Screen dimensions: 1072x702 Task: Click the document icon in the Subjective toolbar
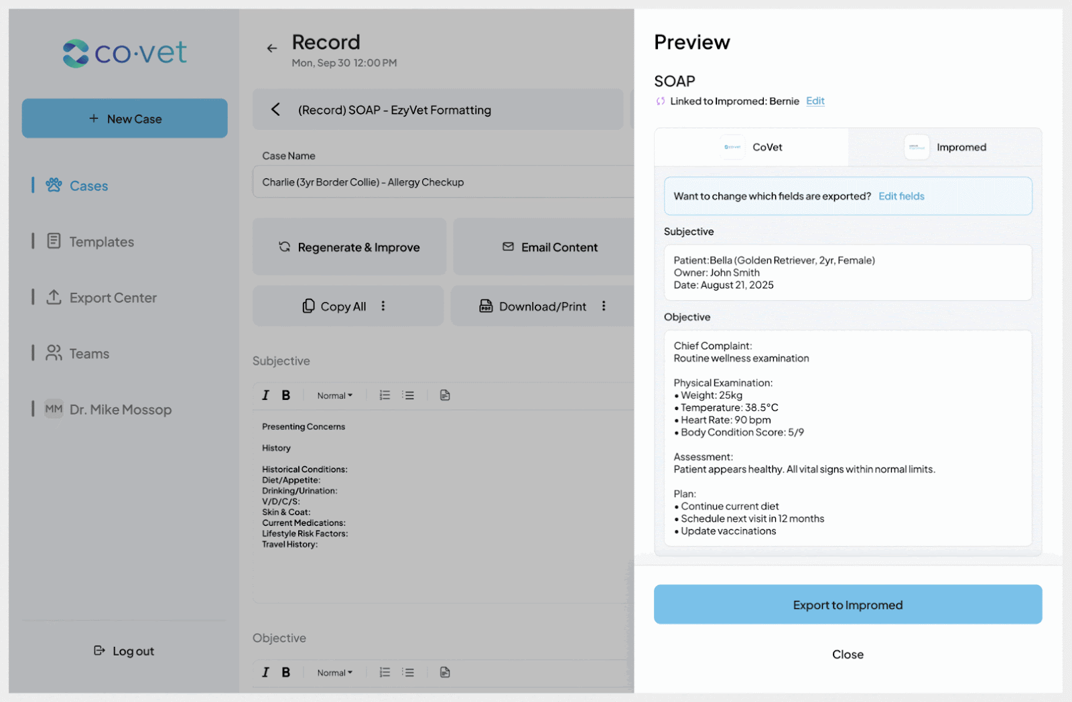445,395
